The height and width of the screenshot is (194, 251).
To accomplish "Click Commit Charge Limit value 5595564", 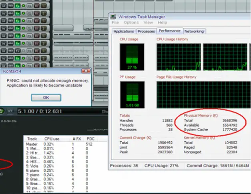I will 165,147.
